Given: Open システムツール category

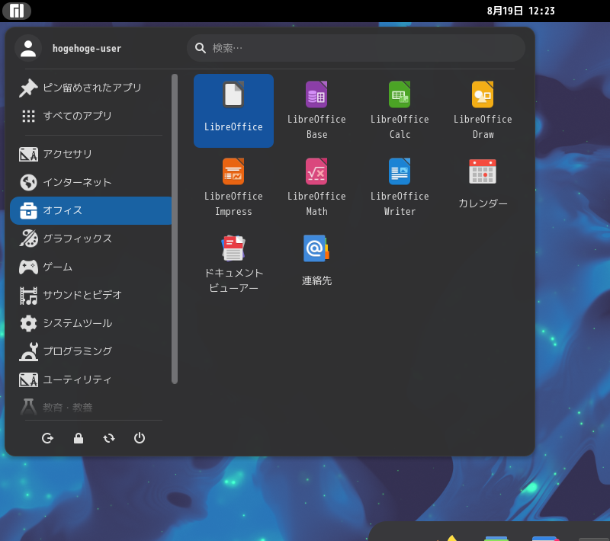Looking at the screenshot, I should 91,323.
